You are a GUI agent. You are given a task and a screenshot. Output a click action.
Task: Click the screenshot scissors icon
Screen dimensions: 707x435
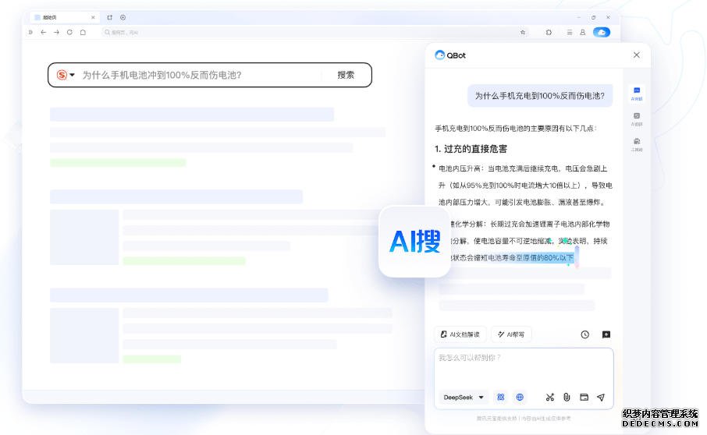click(x=549, y=397)
